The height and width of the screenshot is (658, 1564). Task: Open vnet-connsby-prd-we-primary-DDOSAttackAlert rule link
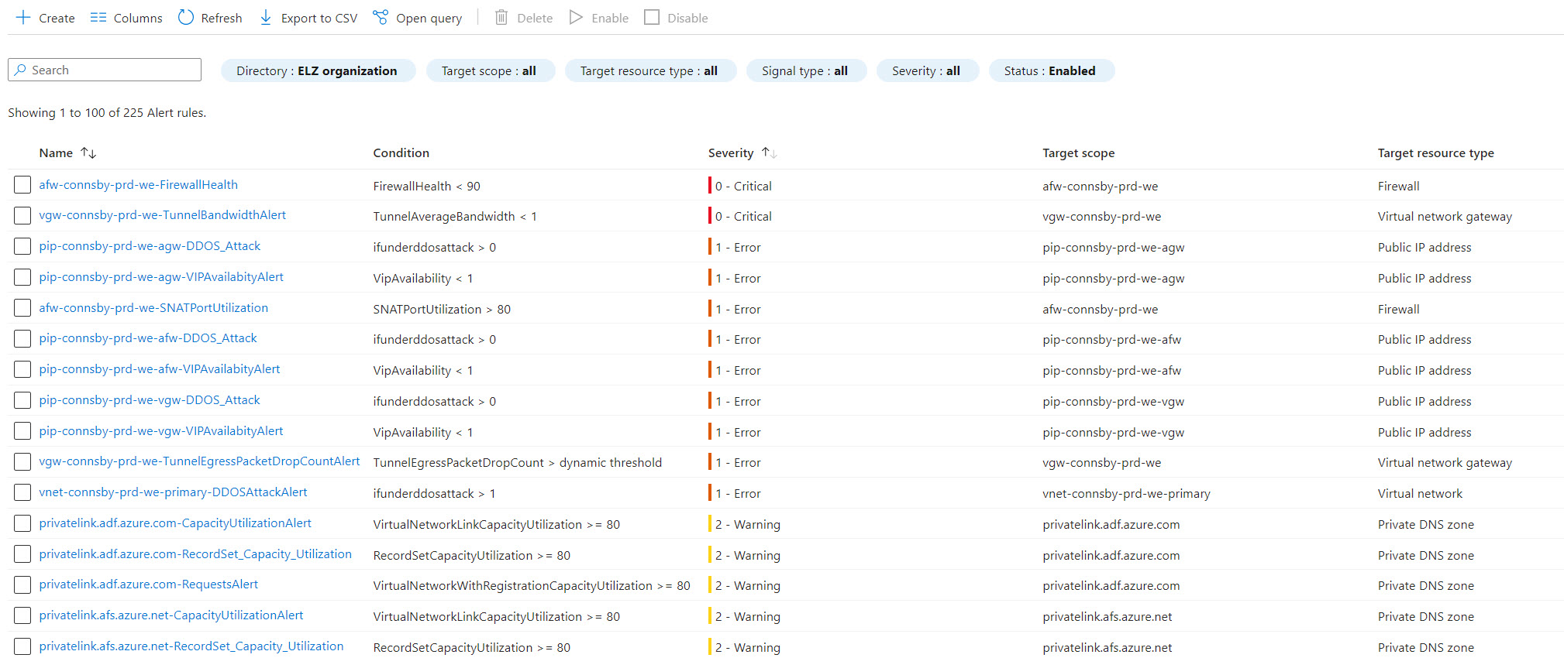173,492
